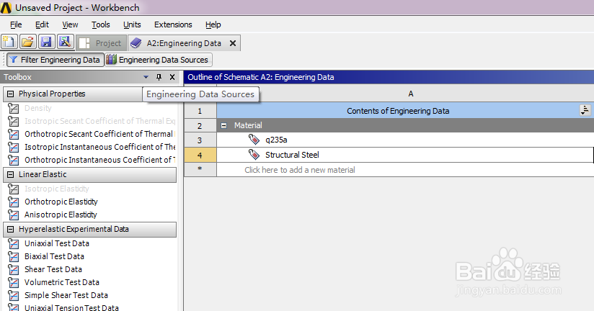
Task: Collapse the Physical Properties group
Action: click(11, 94)
